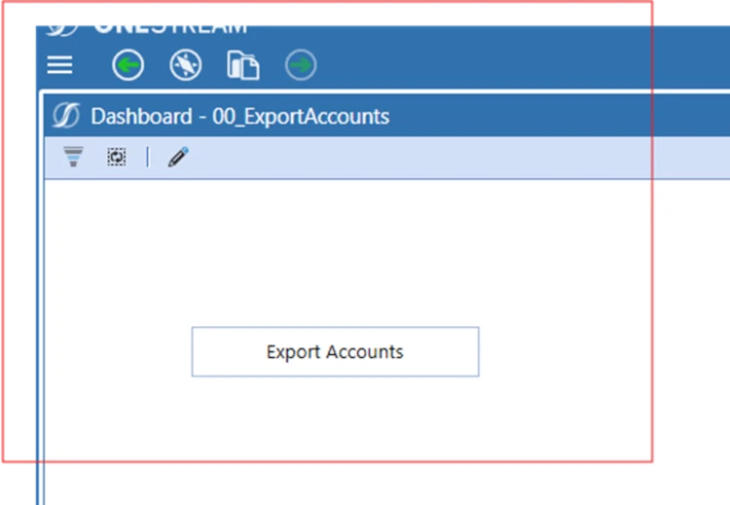Open the funnel filter icon
The image size is (730, 505).
click(73, 157)
